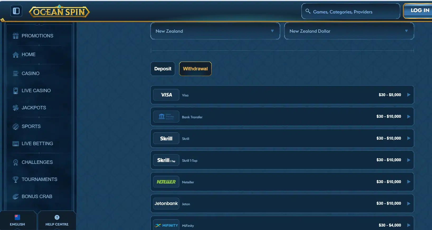432x230 pixels.
Task: Expand the MiFinity row arrow
Action: click(x=409, y=225)
